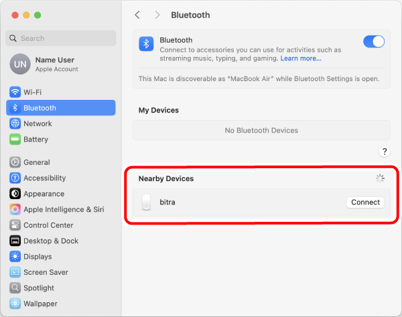This screenshot has height=317, width=402.
Task: Open Displays settings in sidebar
Action: click(x=38, y=257)
